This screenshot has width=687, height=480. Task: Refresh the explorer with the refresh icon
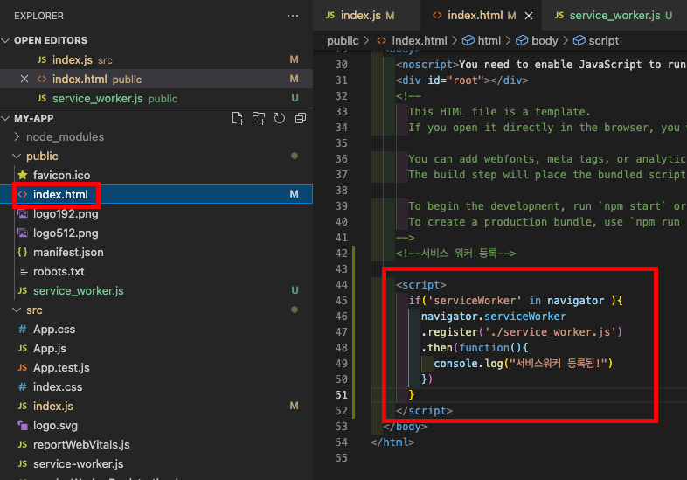point(280,118)
